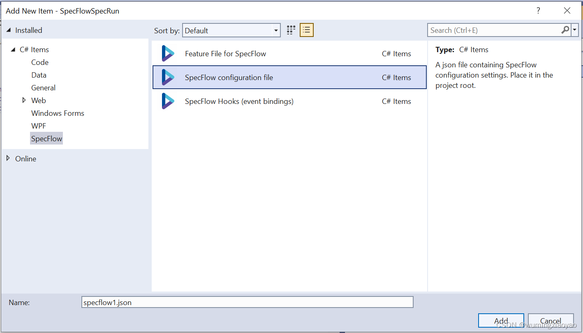Click the Name field with specflow1.json
This screenshot has width=583, height=333.
coord(248,303)
